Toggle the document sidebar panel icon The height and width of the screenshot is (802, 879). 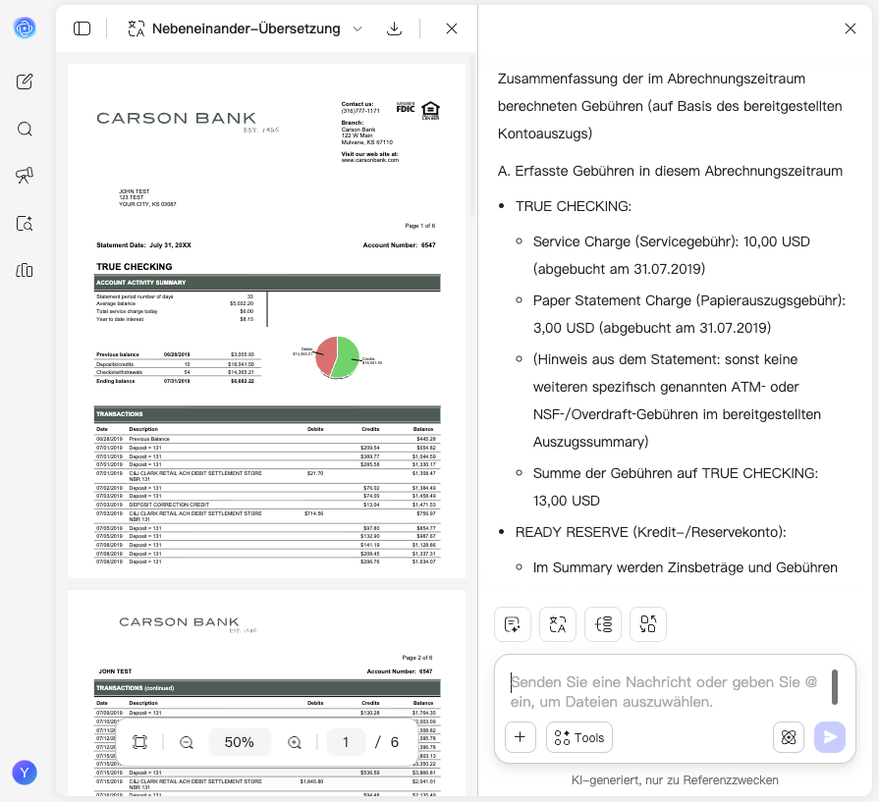82,28
